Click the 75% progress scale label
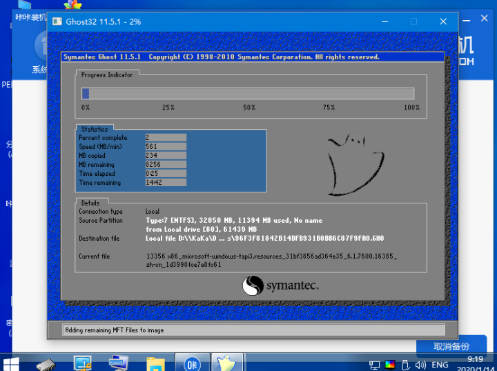This screenshot has height=371, width=497. (x=329, y=108)
